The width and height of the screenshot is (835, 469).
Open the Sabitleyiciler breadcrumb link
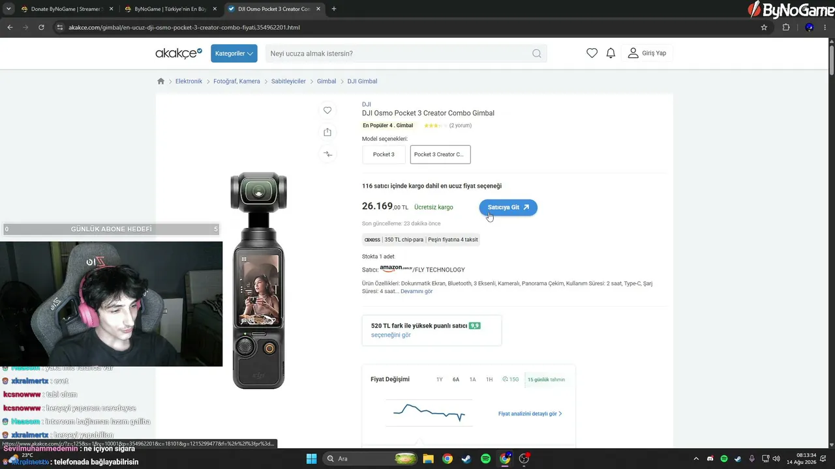click(288, 81)
